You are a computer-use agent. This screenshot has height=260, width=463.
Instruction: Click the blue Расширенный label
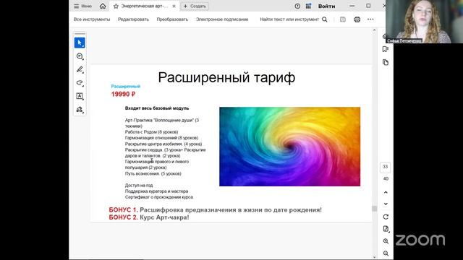click(125, 87)
